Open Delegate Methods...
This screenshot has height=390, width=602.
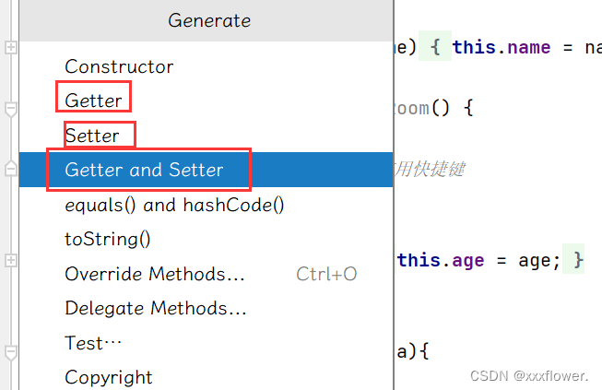[x=156, y=308]
